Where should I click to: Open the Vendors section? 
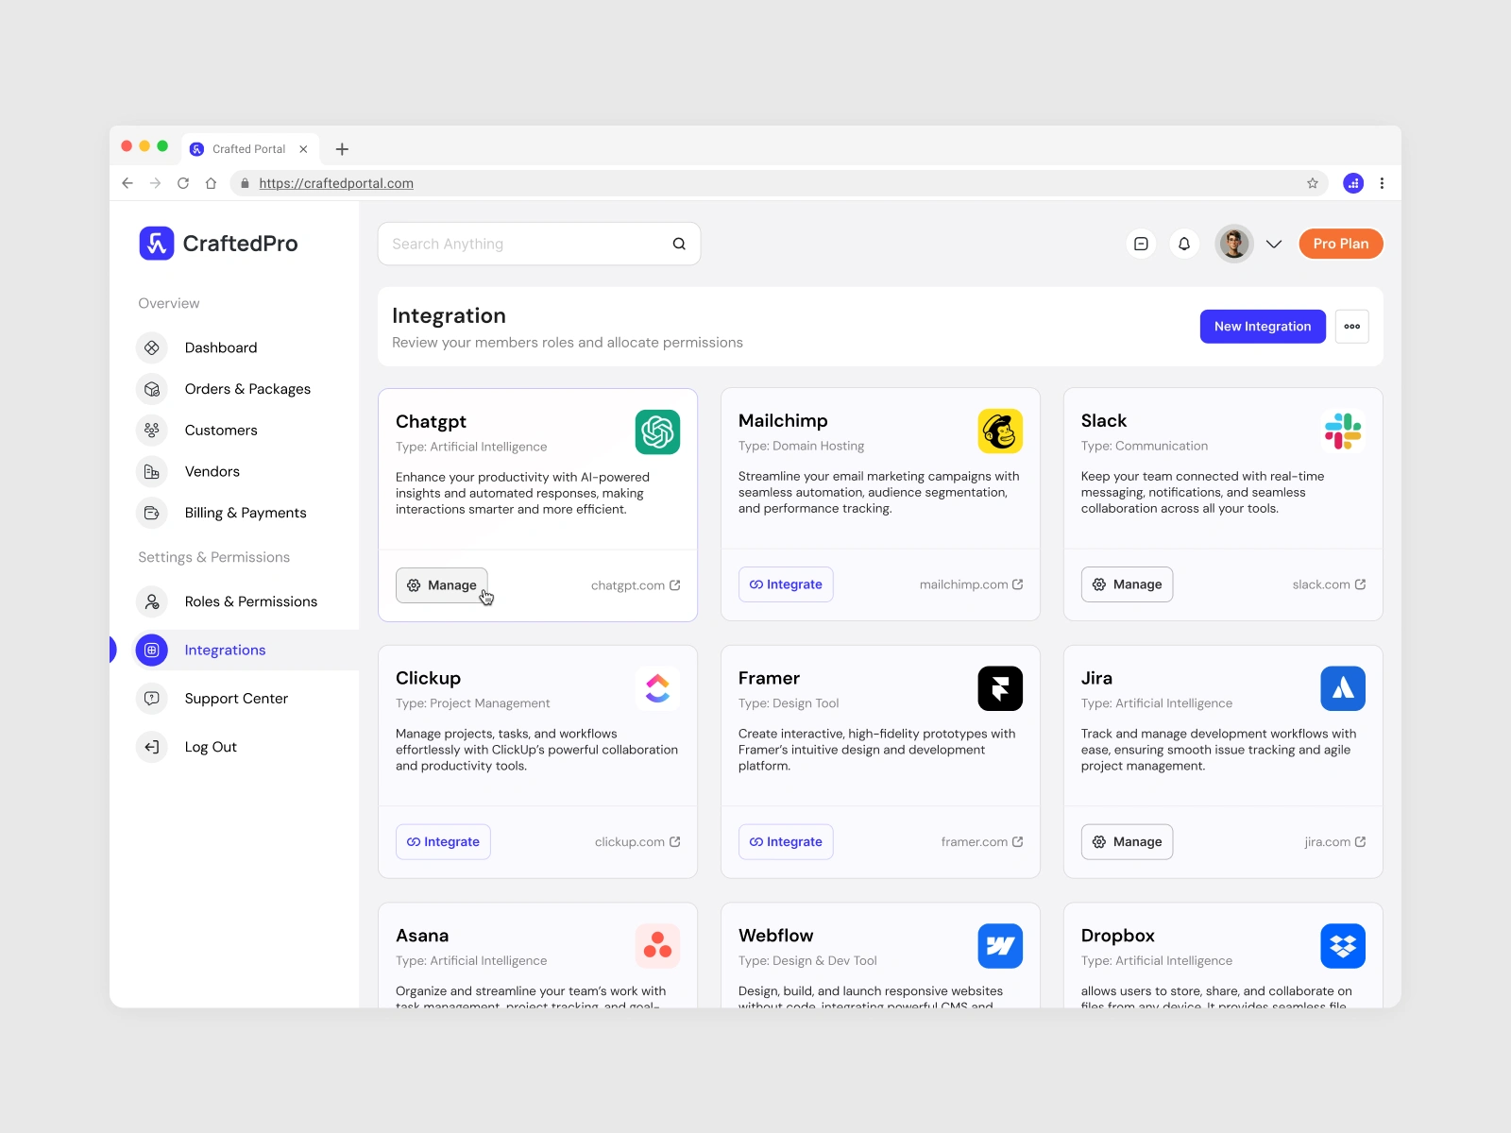pos(212,471)
